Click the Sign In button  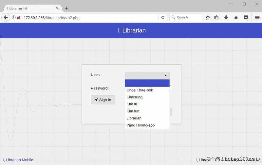103,100
